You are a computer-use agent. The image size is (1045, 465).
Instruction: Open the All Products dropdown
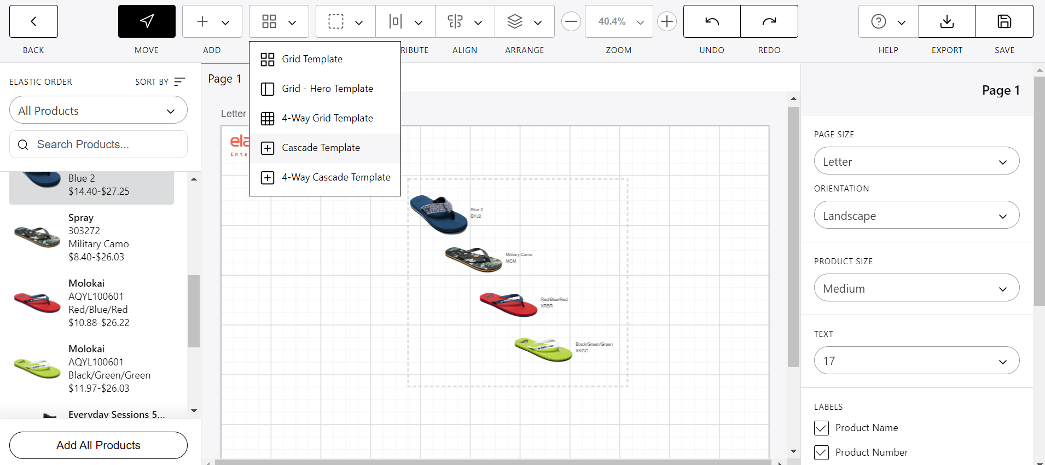[x=98, y=111]
